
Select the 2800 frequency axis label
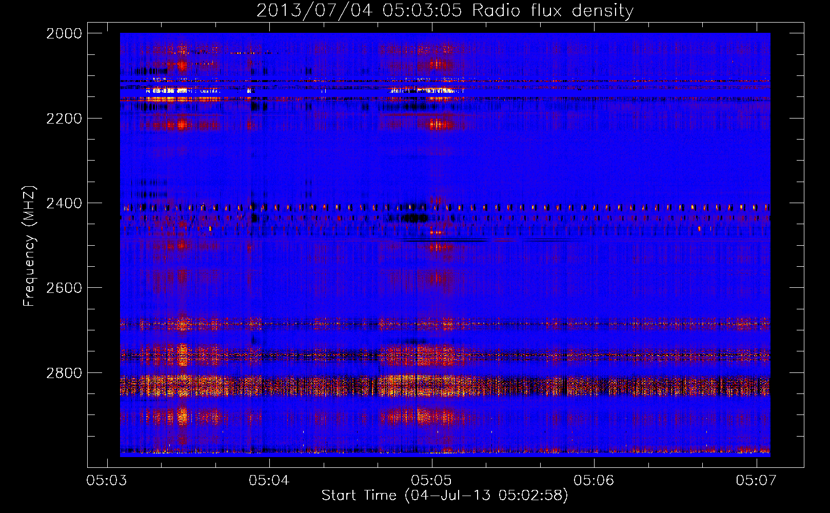point(64,373)
